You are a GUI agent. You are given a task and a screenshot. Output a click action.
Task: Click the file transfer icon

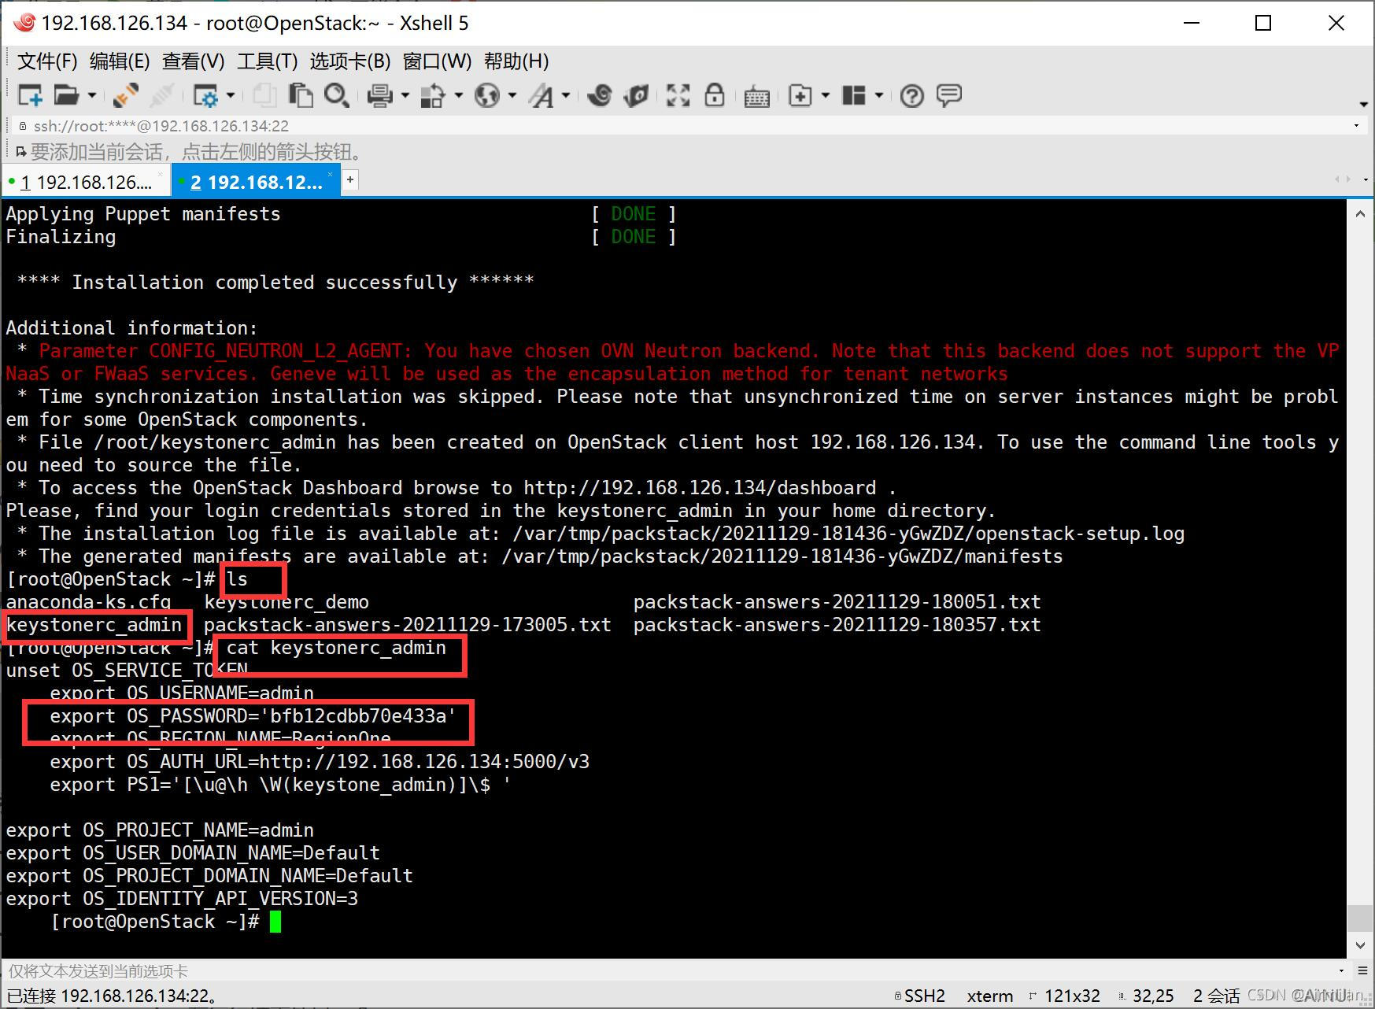tap(433, 96)
